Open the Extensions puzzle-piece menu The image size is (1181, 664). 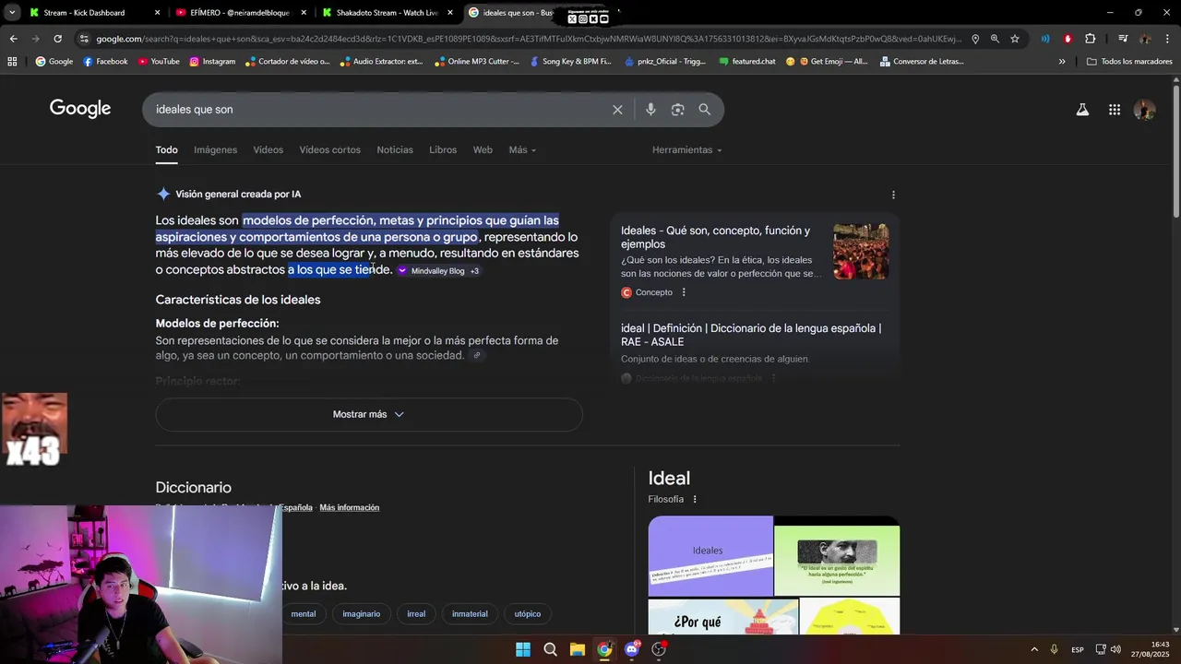(1090, 39)
